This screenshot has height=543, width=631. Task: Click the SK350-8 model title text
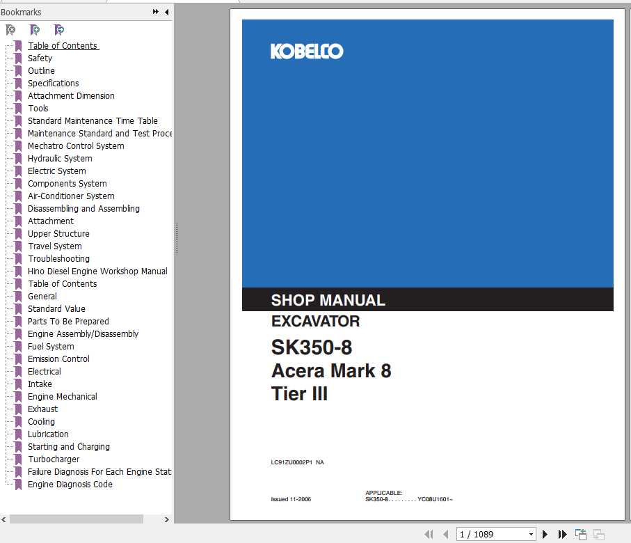[312, 347]
